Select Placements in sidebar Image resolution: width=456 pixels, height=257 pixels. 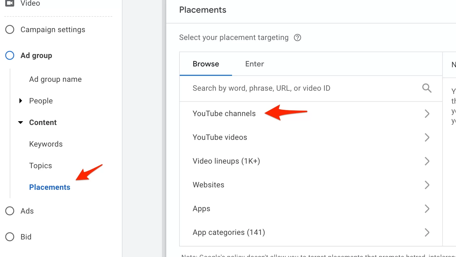pyautogui.click(x=50, y=187)
